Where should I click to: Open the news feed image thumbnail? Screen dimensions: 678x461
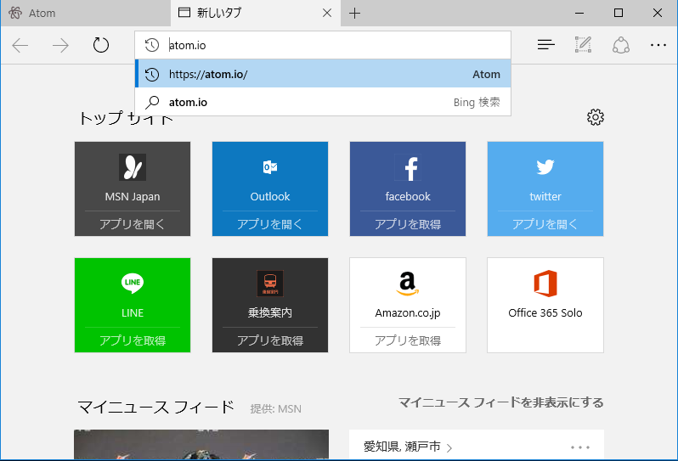201,444
